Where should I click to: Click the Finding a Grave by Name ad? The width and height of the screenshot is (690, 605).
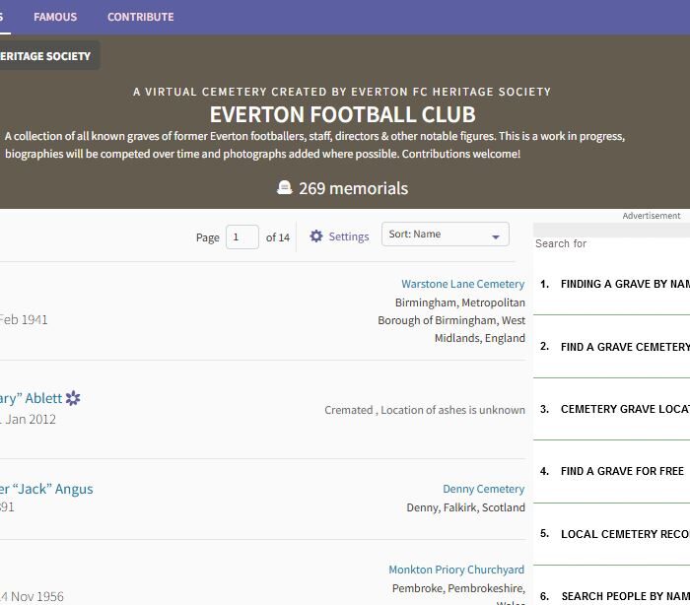624,284
